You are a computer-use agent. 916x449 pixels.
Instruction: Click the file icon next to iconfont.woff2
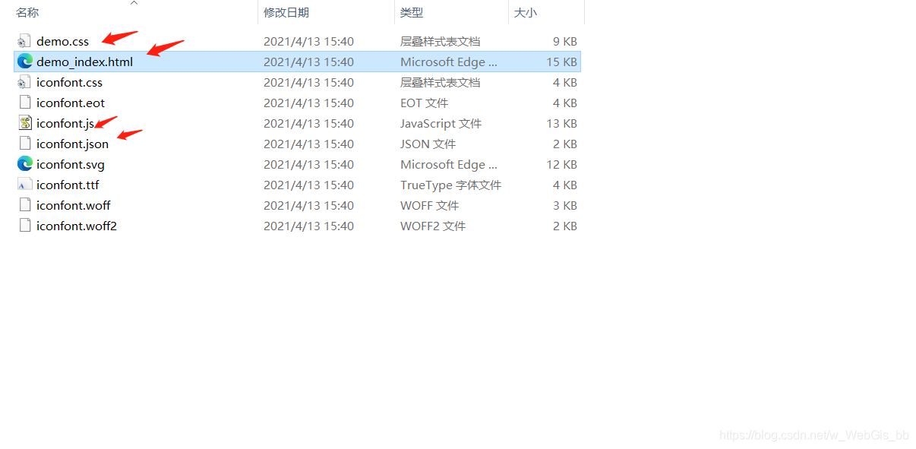24,226
